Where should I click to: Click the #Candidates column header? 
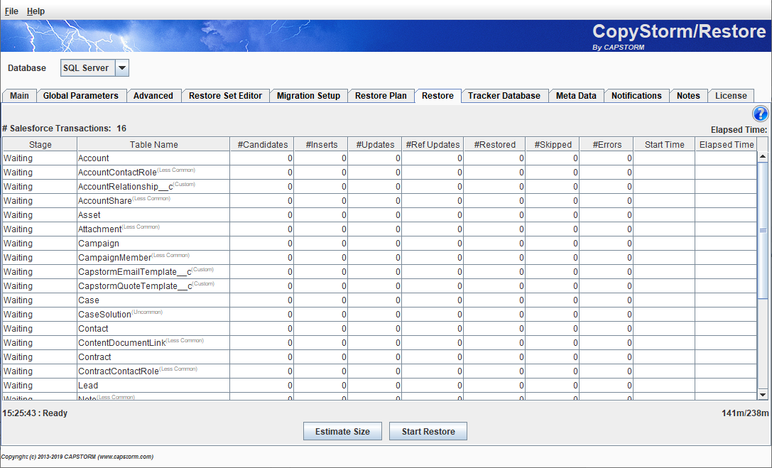pyautogui.click(x=262, y=144)
